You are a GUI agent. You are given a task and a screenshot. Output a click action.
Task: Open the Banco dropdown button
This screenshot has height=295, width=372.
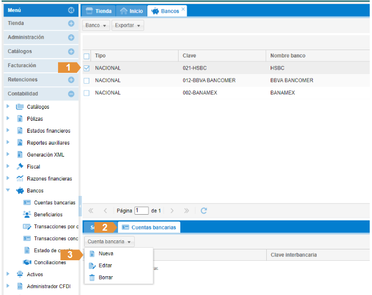[x=96, y=26]
